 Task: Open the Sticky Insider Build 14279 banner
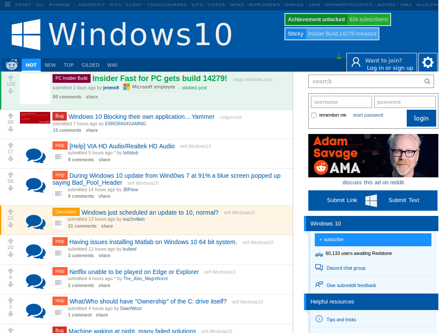(x=332, y=34)
